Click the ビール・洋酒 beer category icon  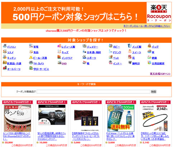pos(31,57)
